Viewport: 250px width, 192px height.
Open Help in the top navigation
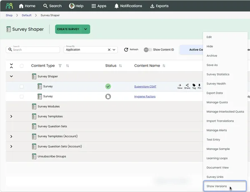76,6
